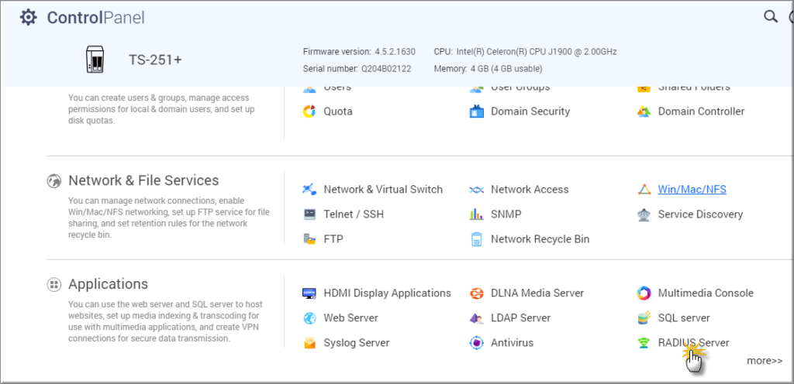Viewport: 794px width, 384px height.
Task: Click the Control Panel gear icon
Action: (28, 17)
